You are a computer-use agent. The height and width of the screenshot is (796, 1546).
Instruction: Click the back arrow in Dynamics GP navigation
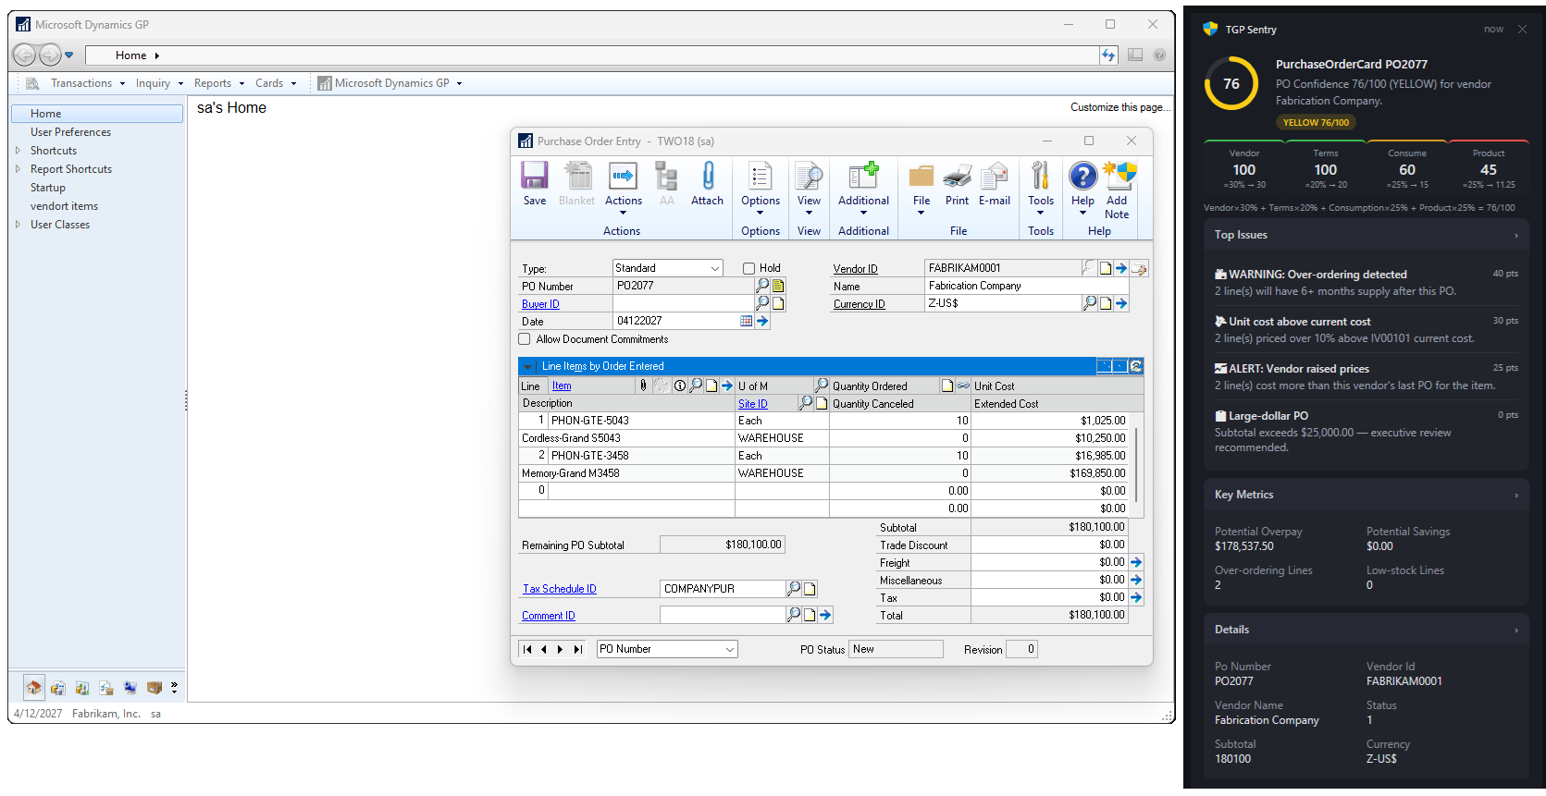click(x=24, y=55)
